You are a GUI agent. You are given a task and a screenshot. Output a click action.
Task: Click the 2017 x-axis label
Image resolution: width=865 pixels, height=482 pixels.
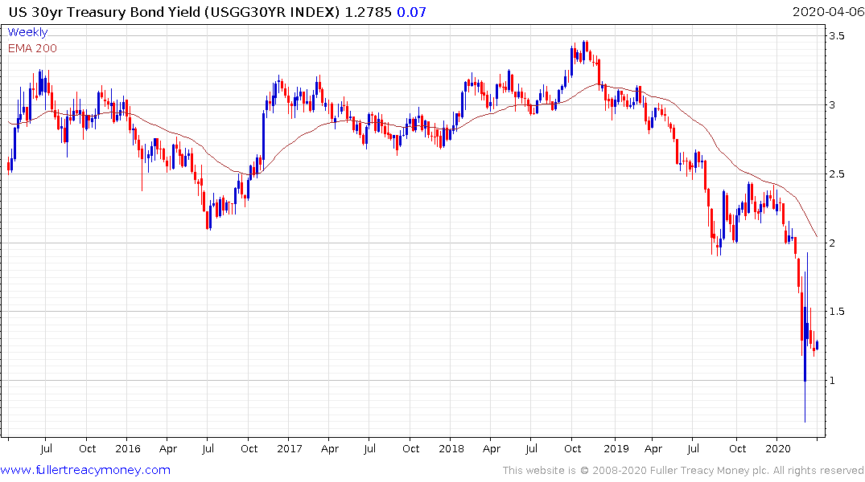[290, 448]
